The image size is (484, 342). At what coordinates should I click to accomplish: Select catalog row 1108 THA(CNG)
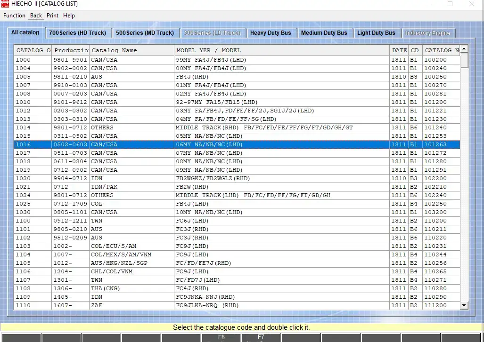[x=237, y=288]
